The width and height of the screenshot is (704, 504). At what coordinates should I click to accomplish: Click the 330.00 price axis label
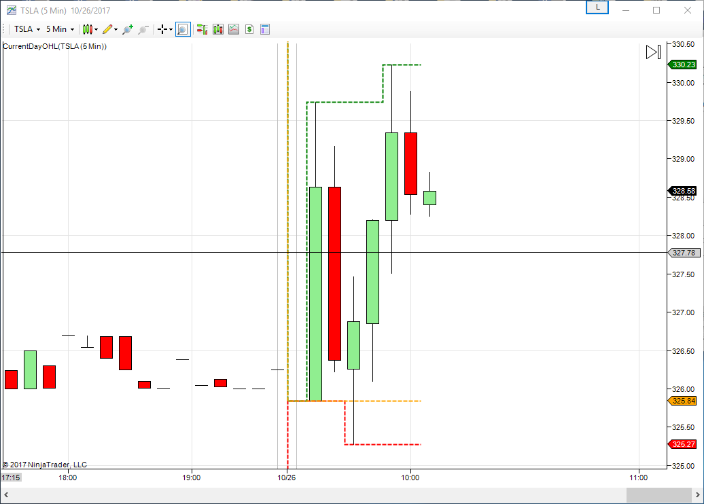click(683, 83)
